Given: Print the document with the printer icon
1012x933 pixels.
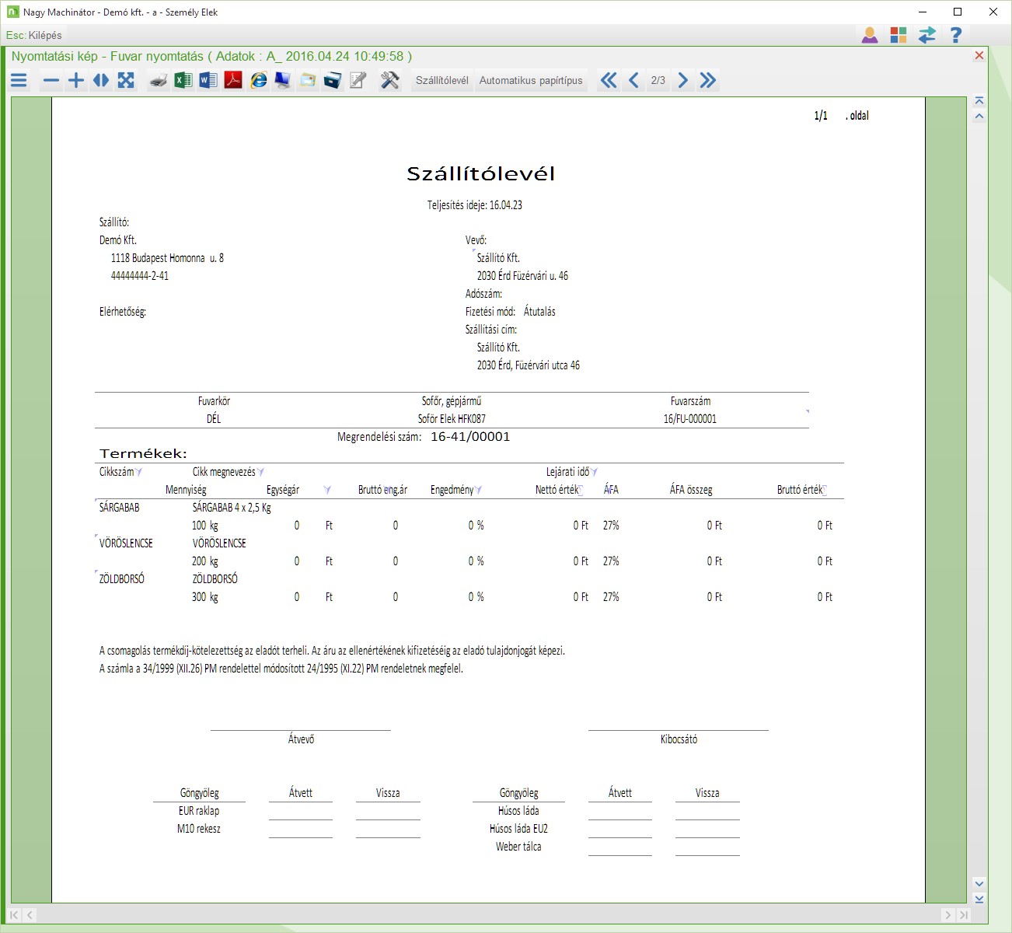Looking at the screenshot, I should (x=159, y=80).
